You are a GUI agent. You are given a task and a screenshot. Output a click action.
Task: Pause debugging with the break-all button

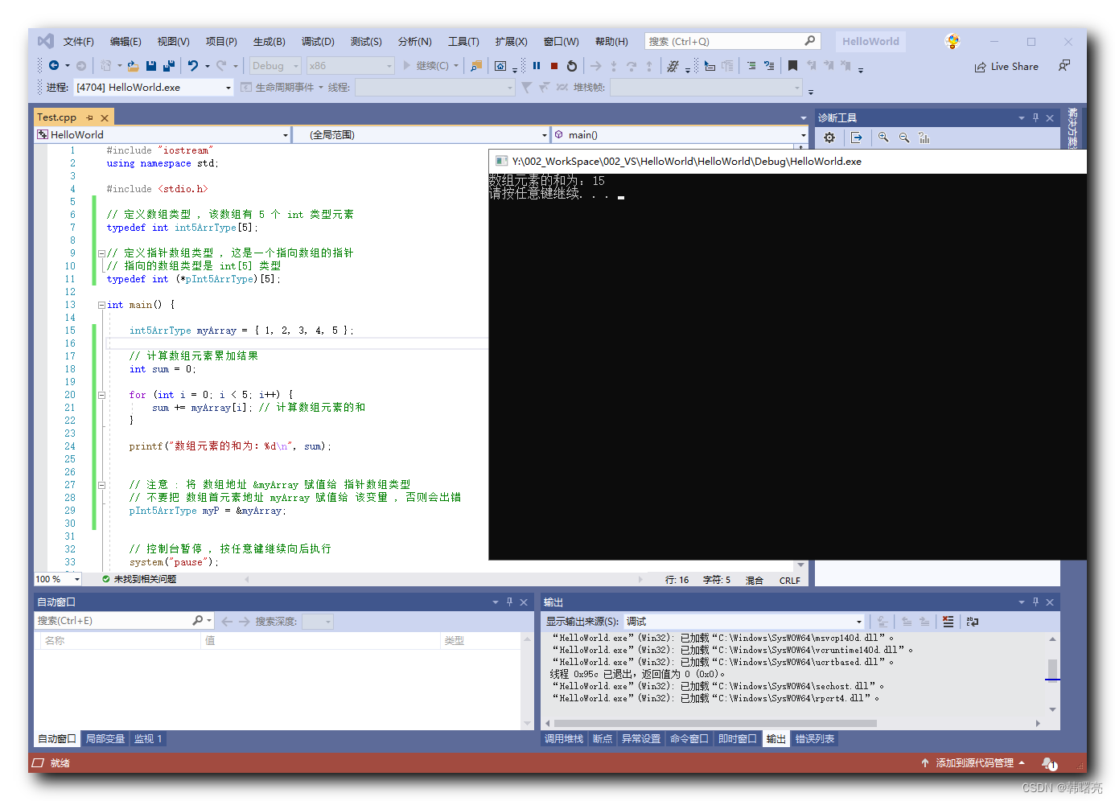click(537, 66)
